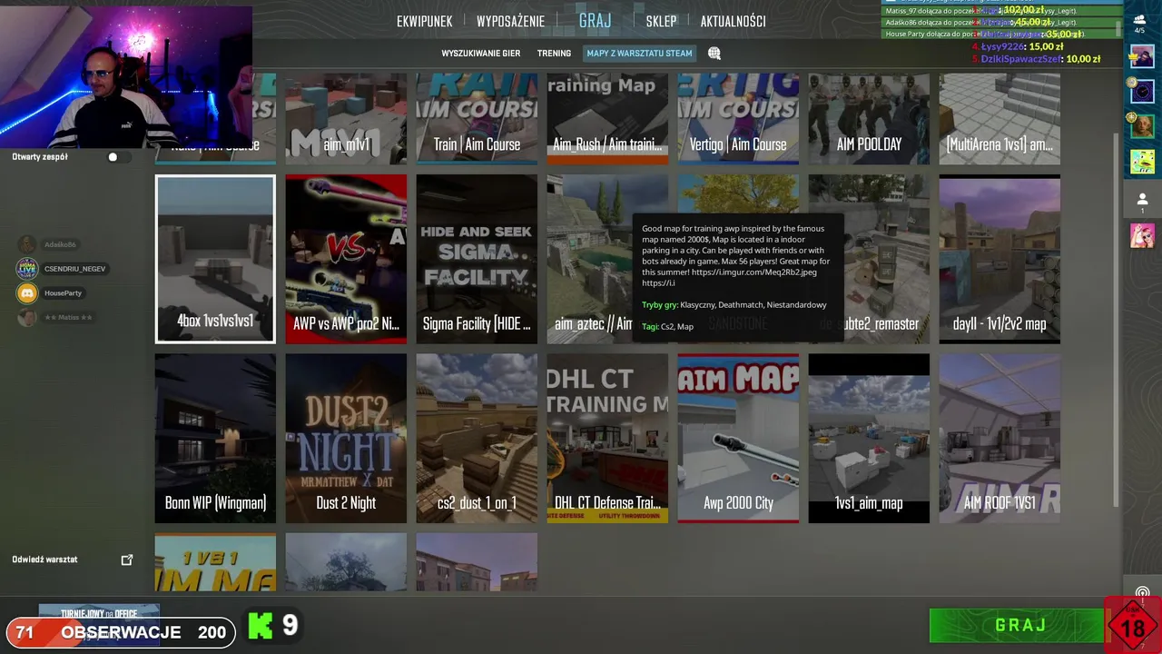
Task: Select the Vertigo | Aim Course map
Action: (738, 119)
